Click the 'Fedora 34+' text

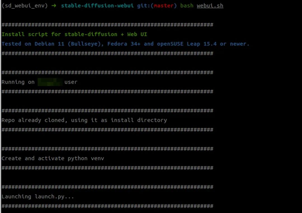tap(124, 44)
